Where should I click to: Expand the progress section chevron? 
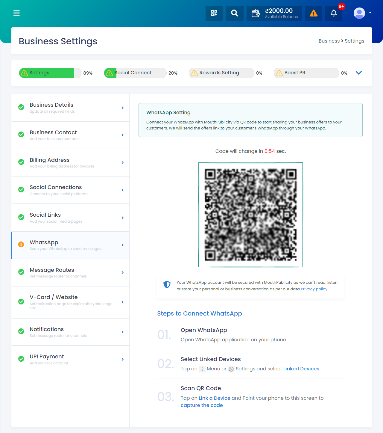359,73
